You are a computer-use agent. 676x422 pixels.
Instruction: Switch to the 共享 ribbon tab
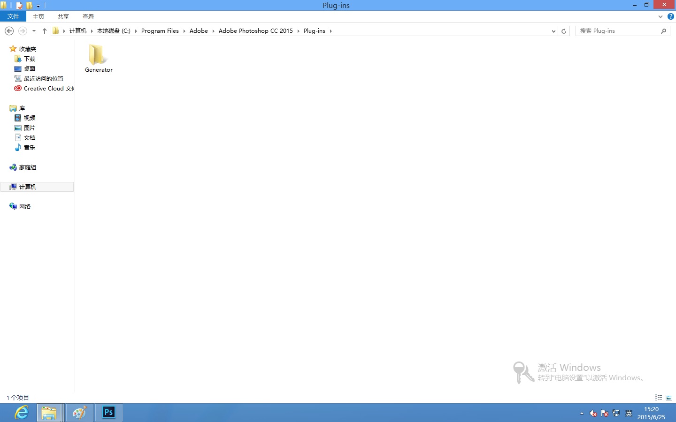63,16
